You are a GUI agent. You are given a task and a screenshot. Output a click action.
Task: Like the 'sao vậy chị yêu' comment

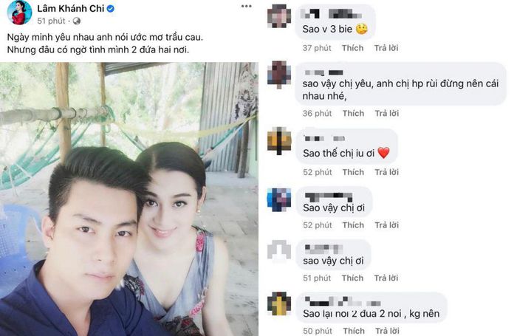click(x=353, y=114)
